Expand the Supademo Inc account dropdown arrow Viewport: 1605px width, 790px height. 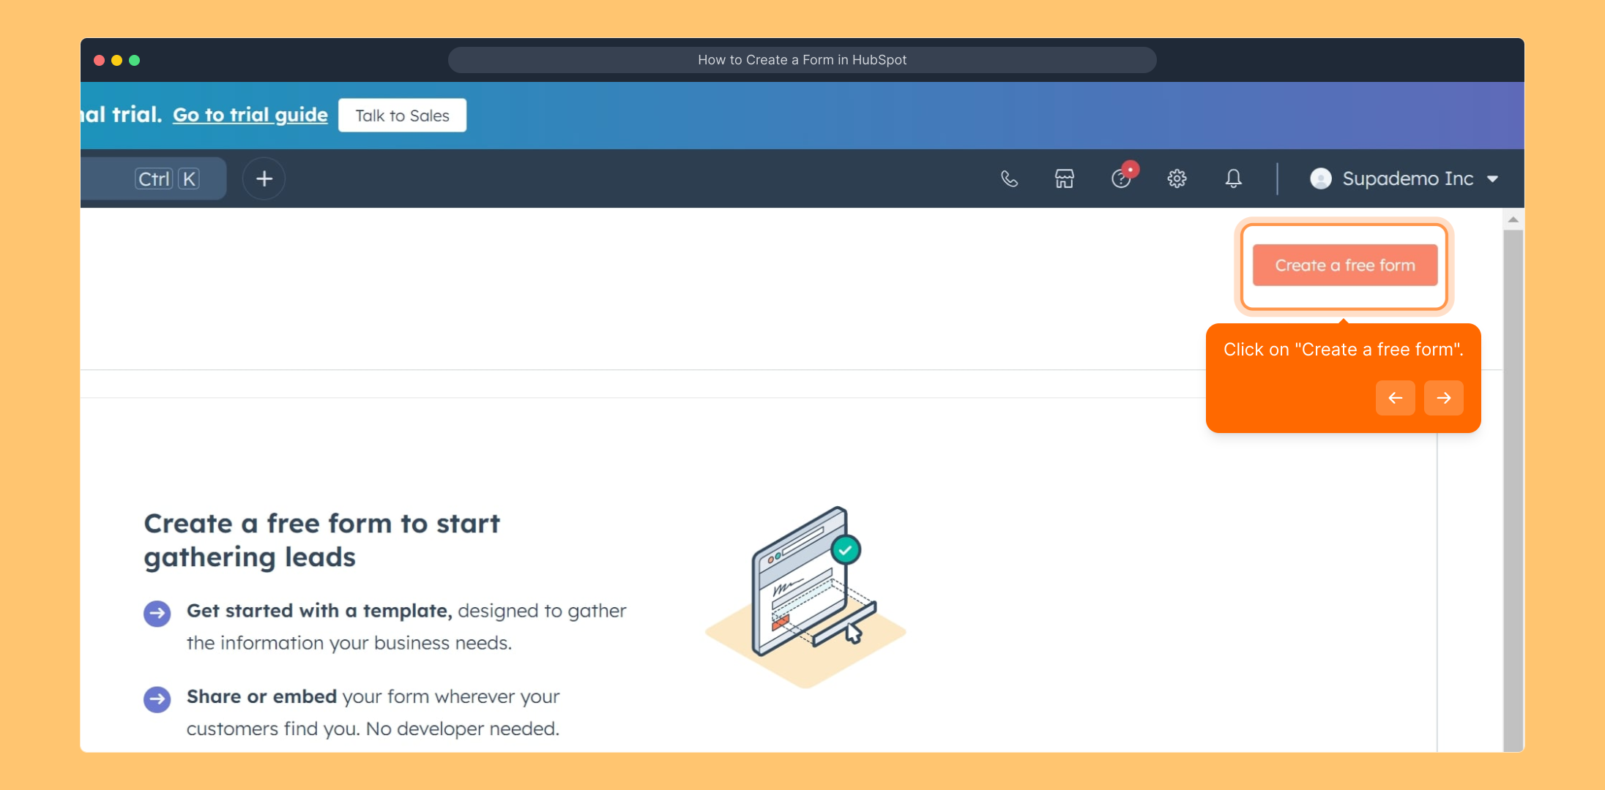(x=1493, y=179)
